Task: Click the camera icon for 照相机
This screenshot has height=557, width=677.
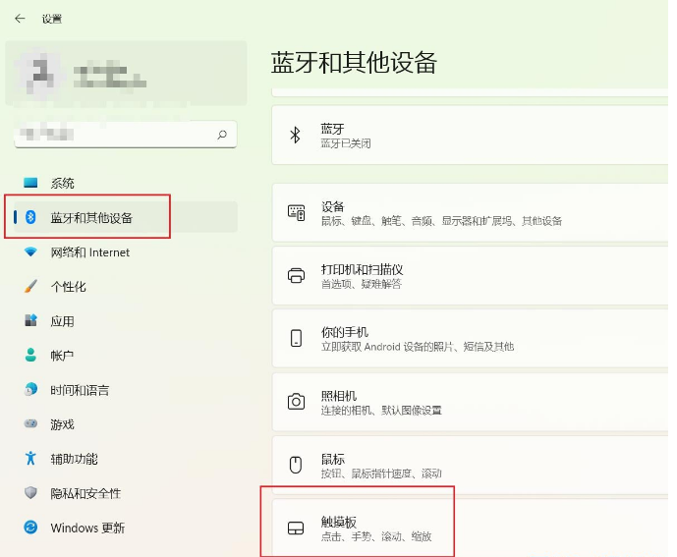Action: [x=296, y=402]
